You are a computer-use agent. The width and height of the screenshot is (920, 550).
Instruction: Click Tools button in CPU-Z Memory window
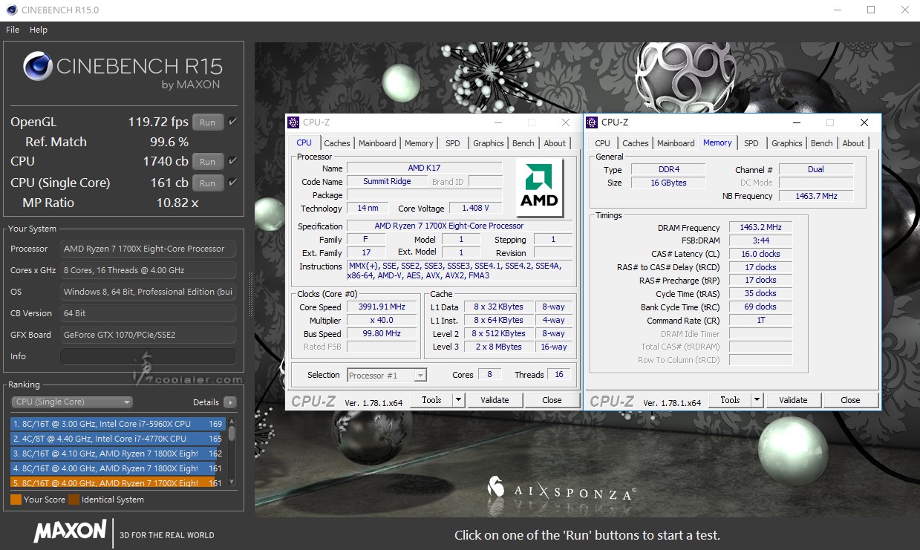click(x=730, y=400)
